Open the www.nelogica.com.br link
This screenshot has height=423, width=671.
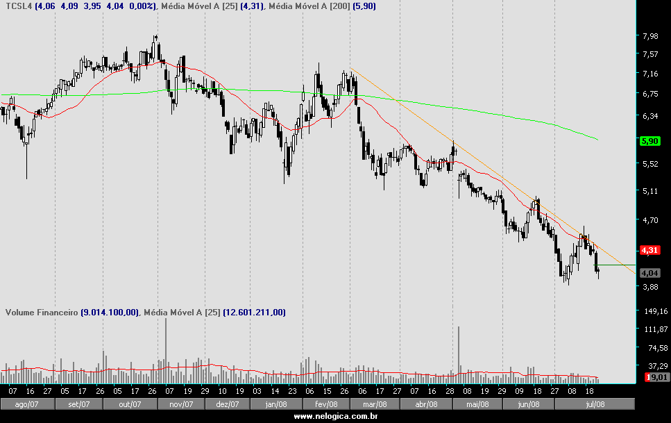tap(336, 416)
